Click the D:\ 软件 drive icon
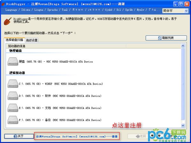Screen dimensions: 191x143 tap(13, 96)
